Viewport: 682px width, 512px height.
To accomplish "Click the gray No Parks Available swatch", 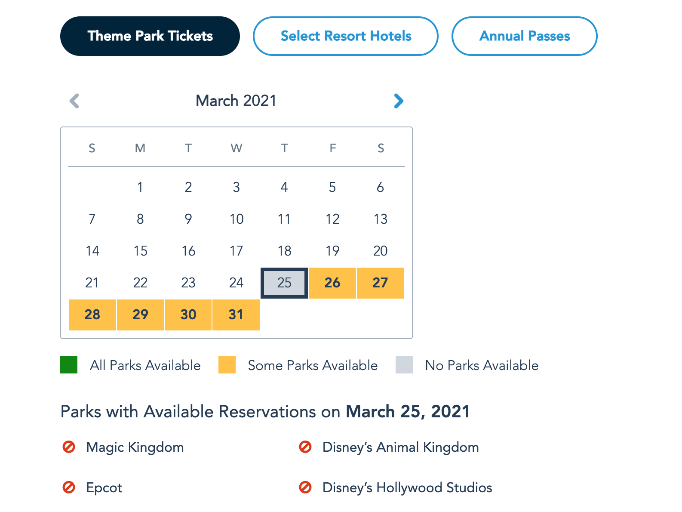I will pyautogui.click(x=404, y=365).
